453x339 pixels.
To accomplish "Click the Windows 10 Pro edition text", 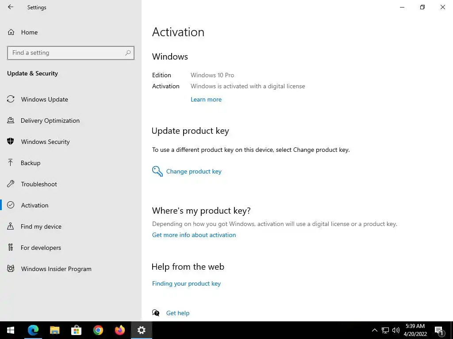I will 212,75.
